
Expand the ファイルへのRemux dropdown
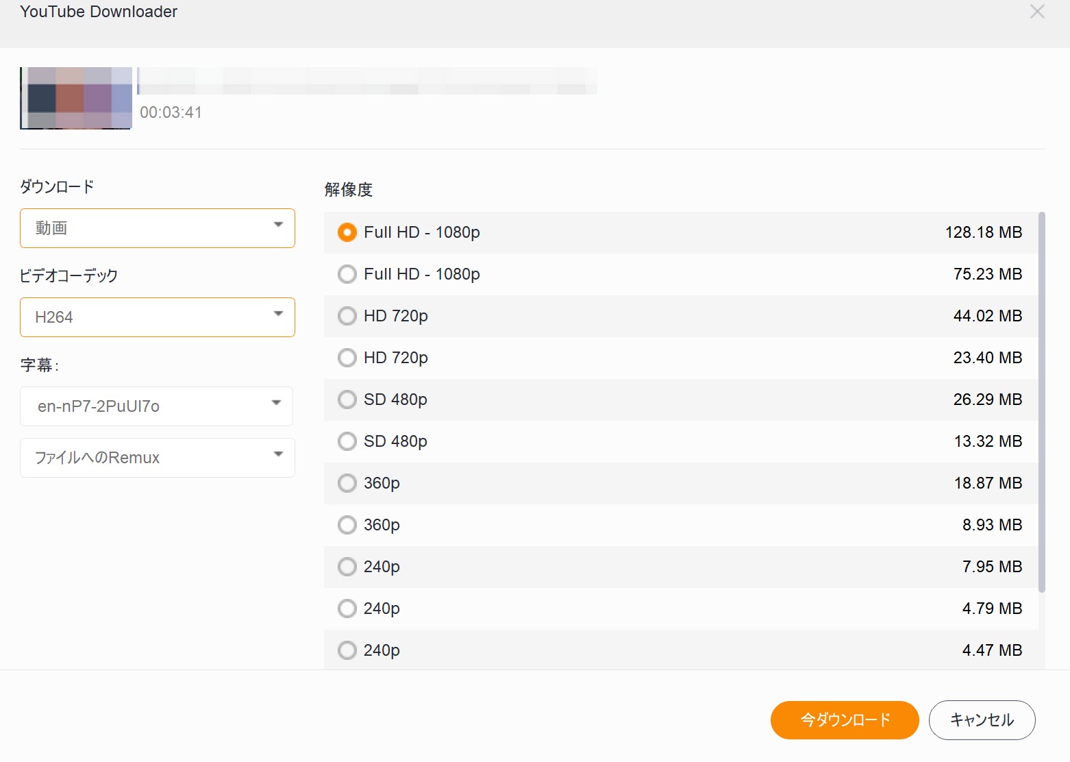coord(158,458)
